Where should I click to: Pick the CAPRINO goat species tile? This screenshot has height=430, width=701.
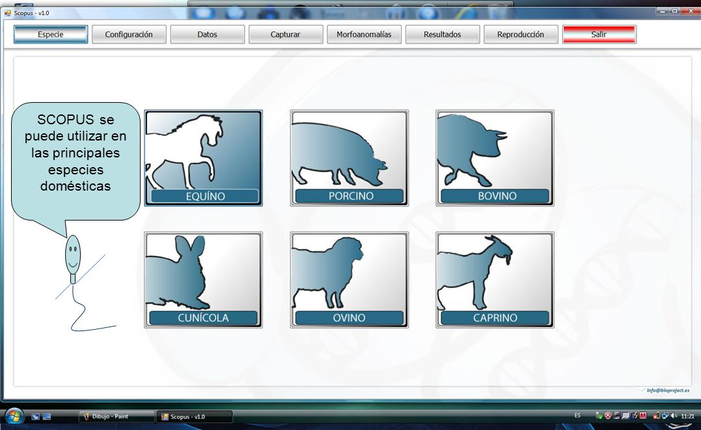point(495,280)
